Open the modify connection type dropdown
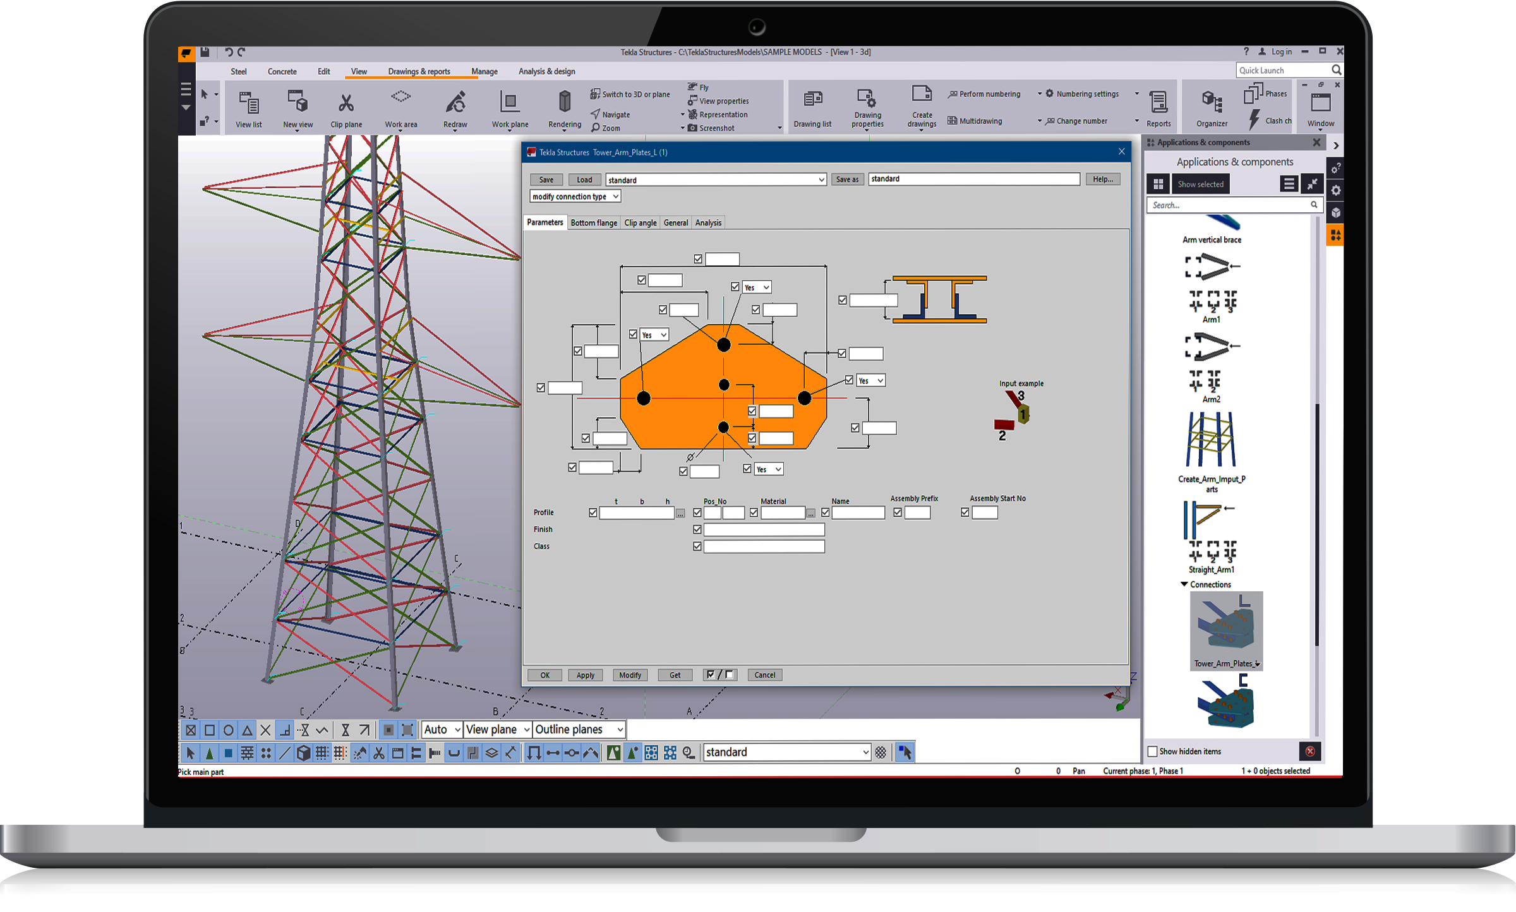 coord(575,196)
